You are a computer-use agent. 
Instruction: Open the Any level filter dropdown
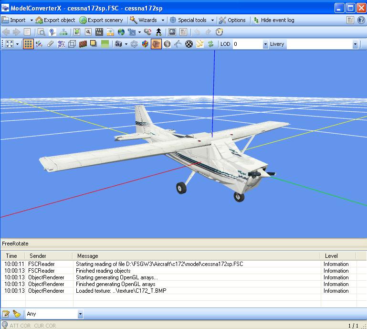(80, 314)
